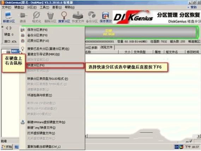Switch to the 分区参数 tab
This screenshot has width=201, height=151.
(x=91, y=48)
